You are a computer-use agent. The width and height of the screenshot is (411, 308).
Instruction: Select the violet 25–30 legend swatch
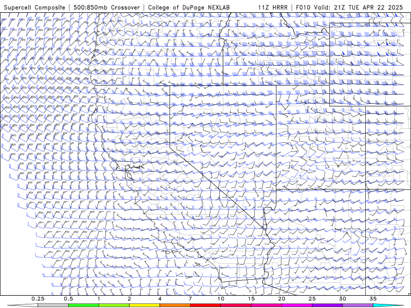[327, 305]
